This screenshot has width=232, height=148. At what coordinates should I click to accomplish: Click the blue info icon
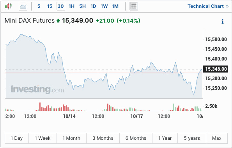[222, 21]
